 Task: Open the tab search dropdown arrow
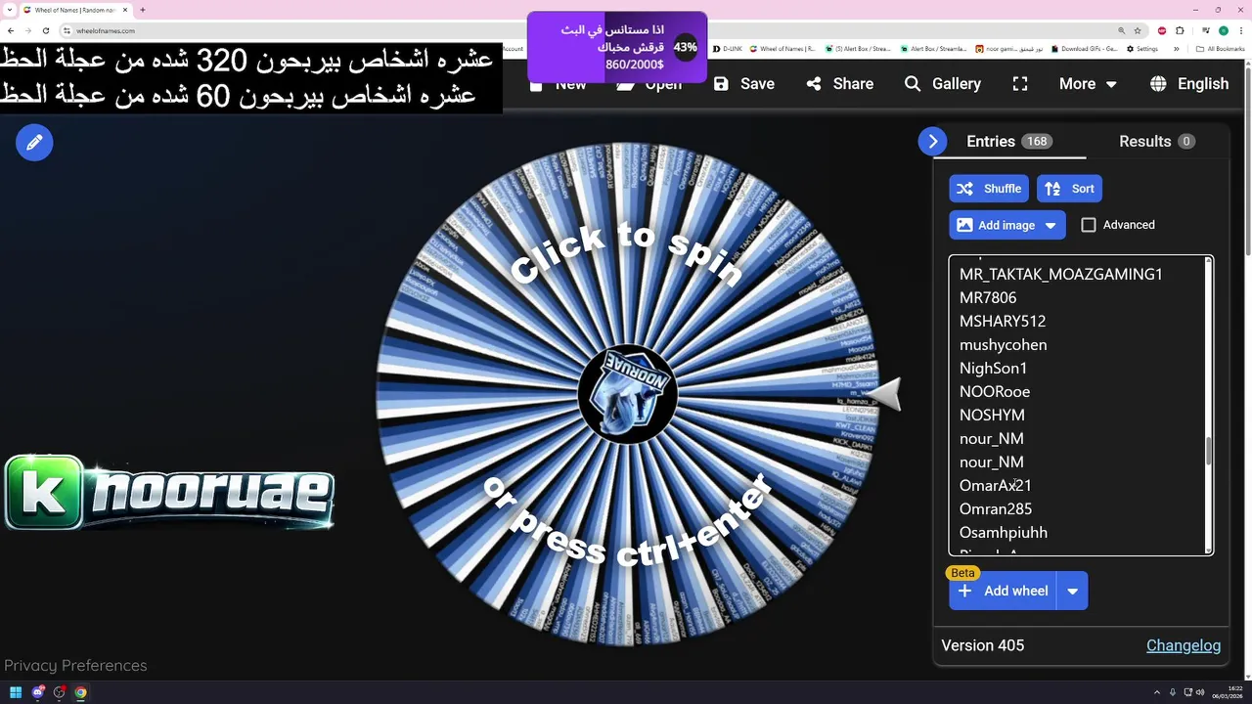point(10,10)
